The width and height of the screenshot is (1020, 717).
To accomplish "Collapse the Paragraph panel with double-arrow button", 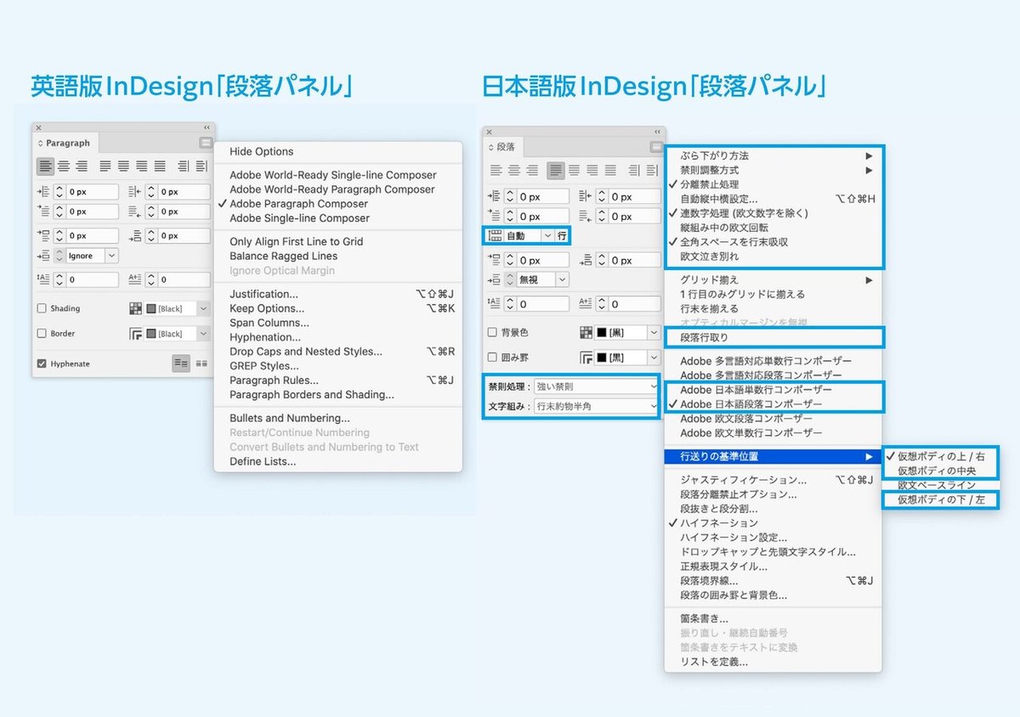I will click(205, 127).
